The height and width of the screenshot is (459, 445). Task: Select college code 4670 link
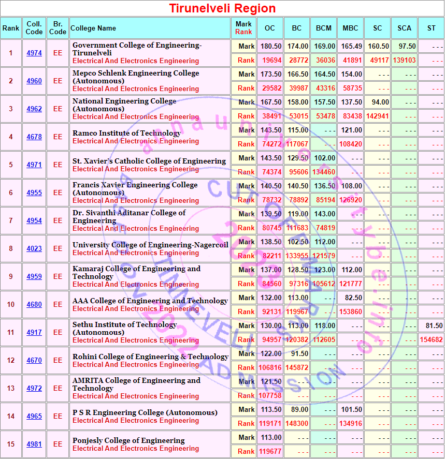[34, 361]
